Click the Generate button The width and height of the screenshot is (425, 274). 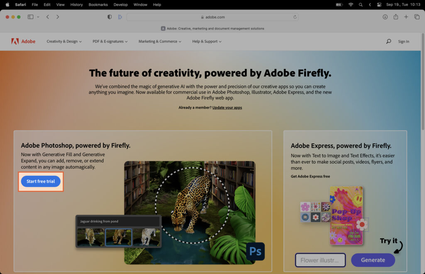(x=373, y=260)
